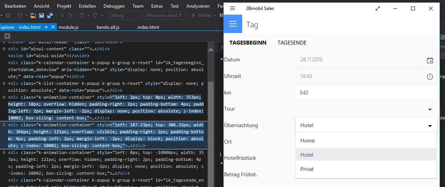Screen dimensions: 445x187
Task: Click the app's full-screen expand arrows icon
Action: coord(378,8)
